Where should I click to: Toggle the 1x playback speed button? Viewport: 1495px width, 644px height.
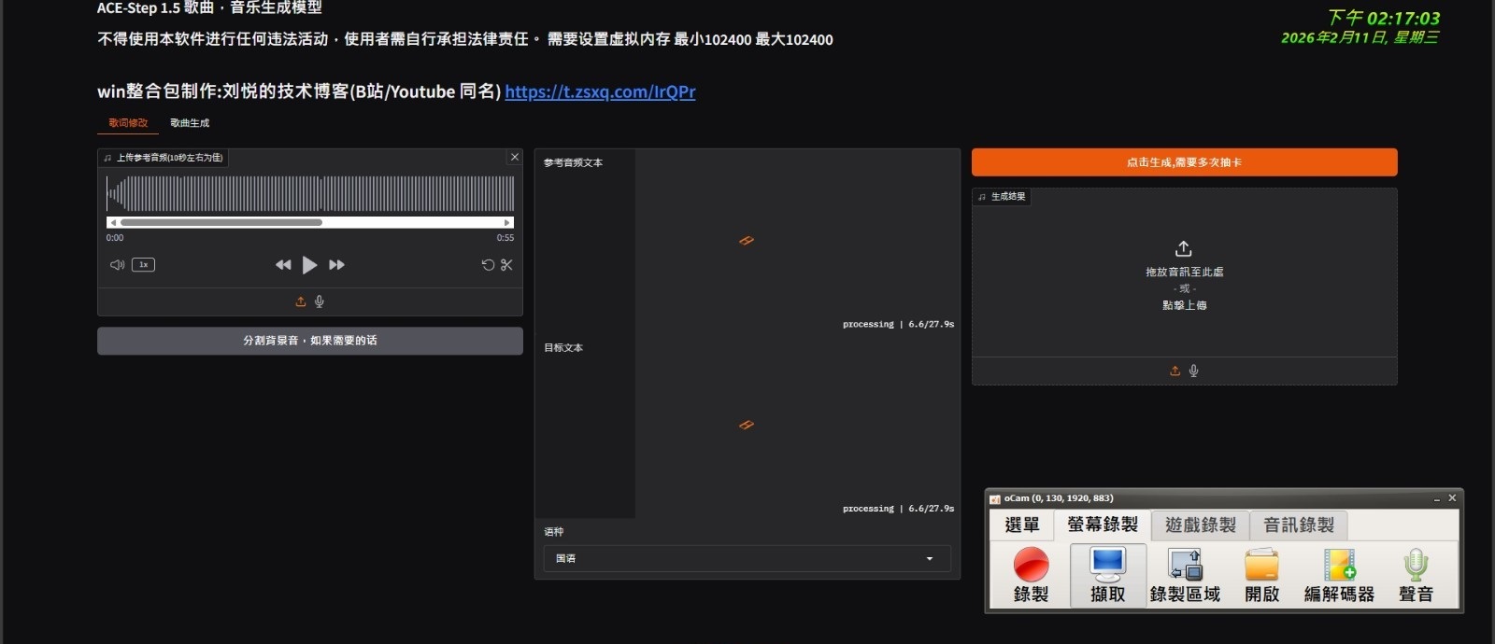(x=144, y=265)
